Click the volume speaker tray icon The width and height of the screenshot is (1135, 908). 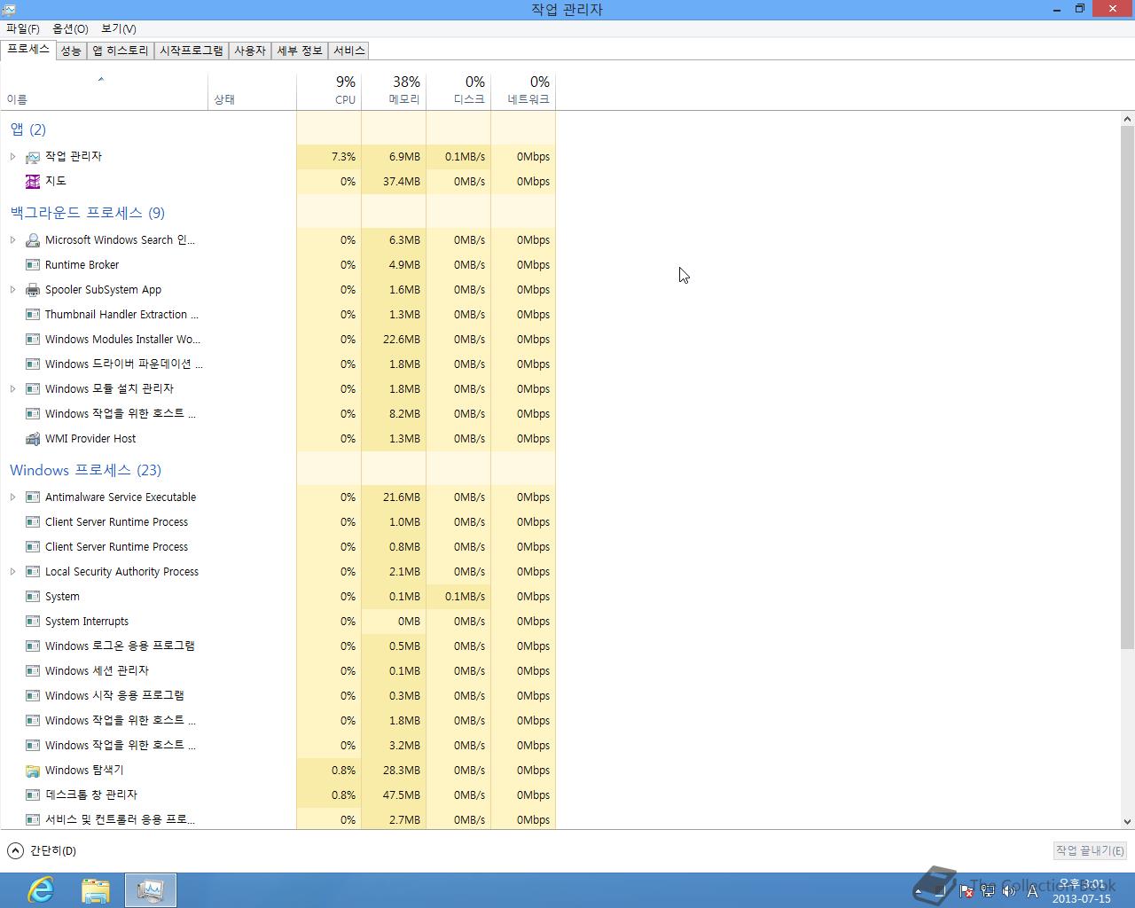(x=1009, y=891)
